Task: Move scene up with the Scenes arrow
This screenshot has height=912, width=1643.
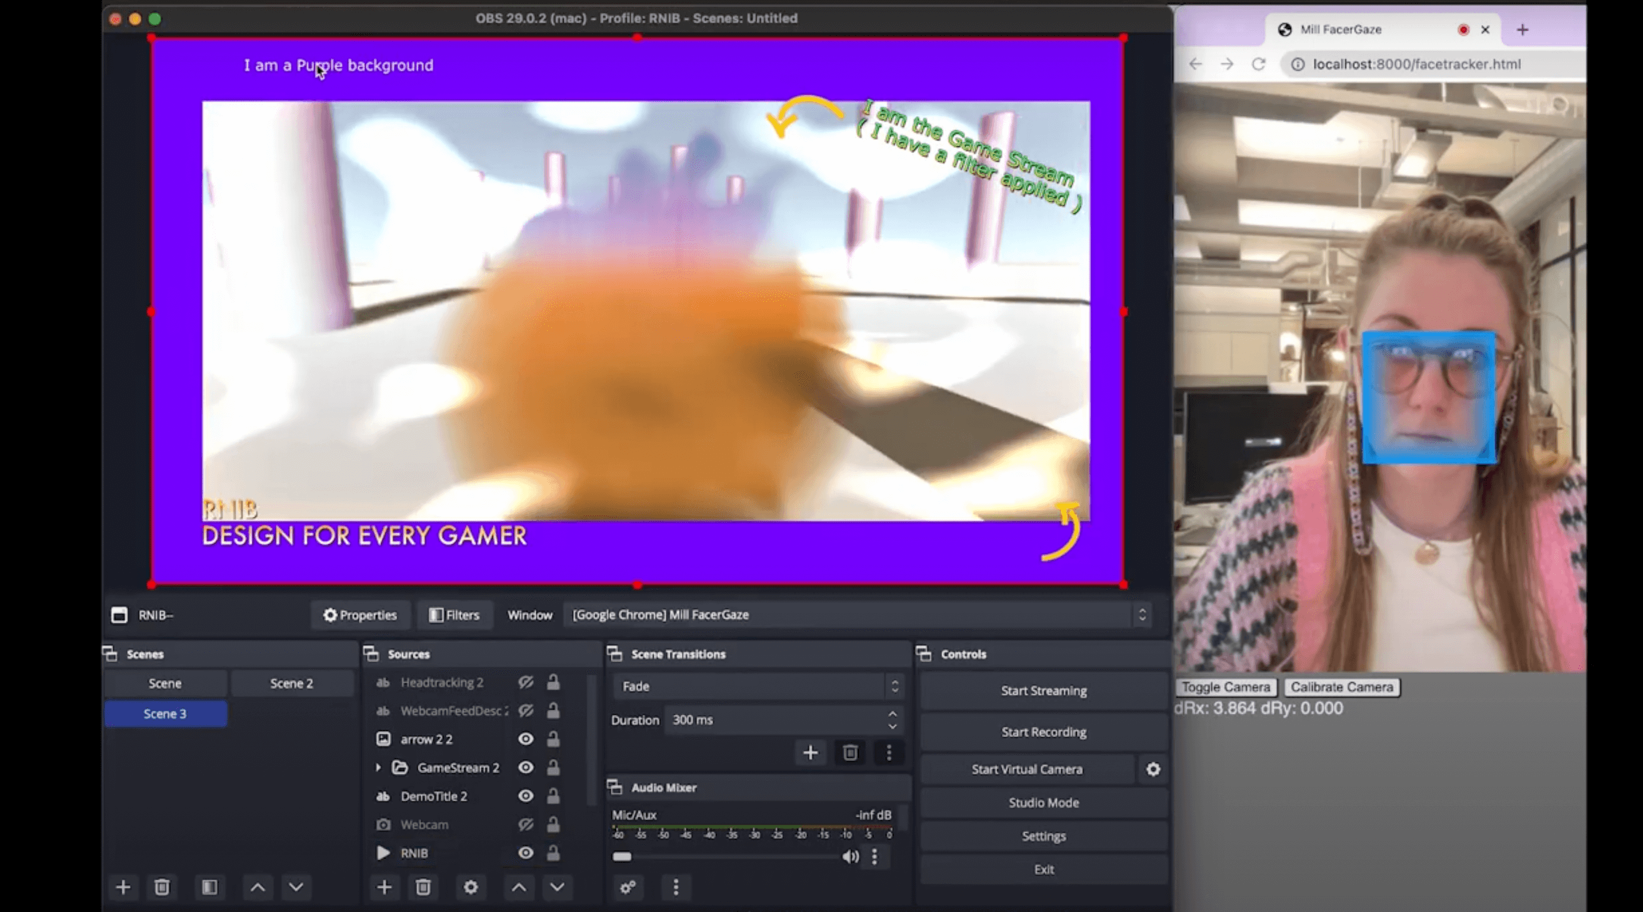Action: point(258,887)
